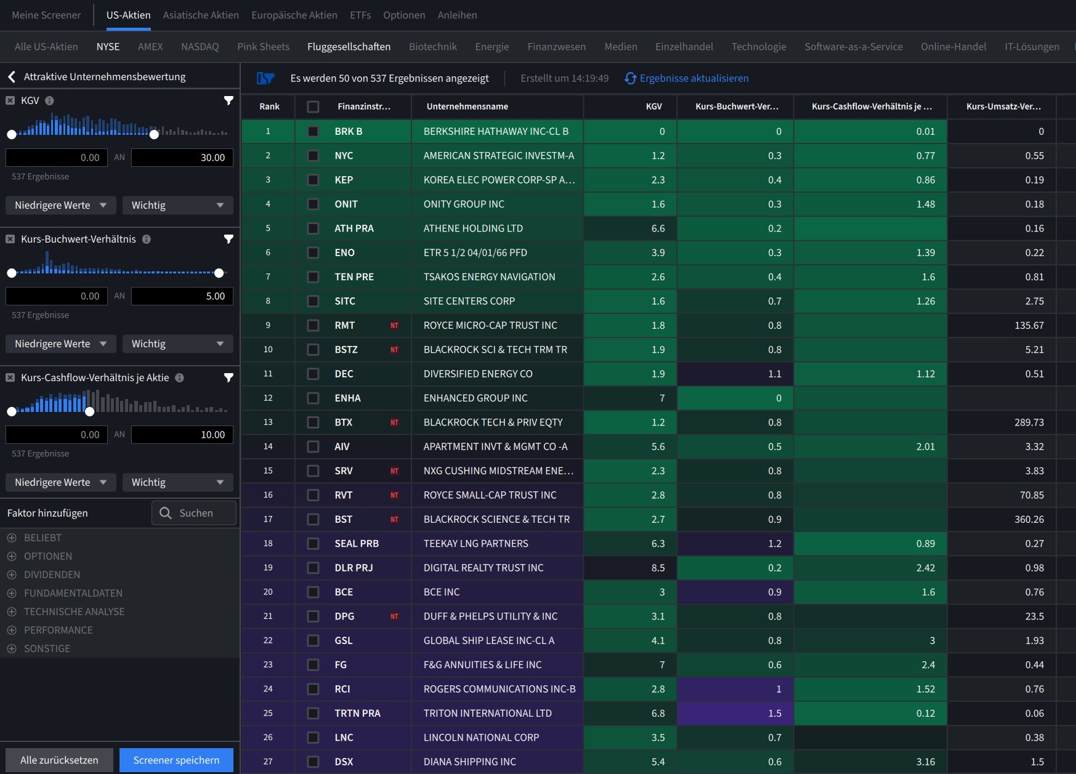Image resolution: width=1076 pixels, height=774 pixels.
Task: Click the blue chart view icon in toolbar
Action: (x=265, y=78)
